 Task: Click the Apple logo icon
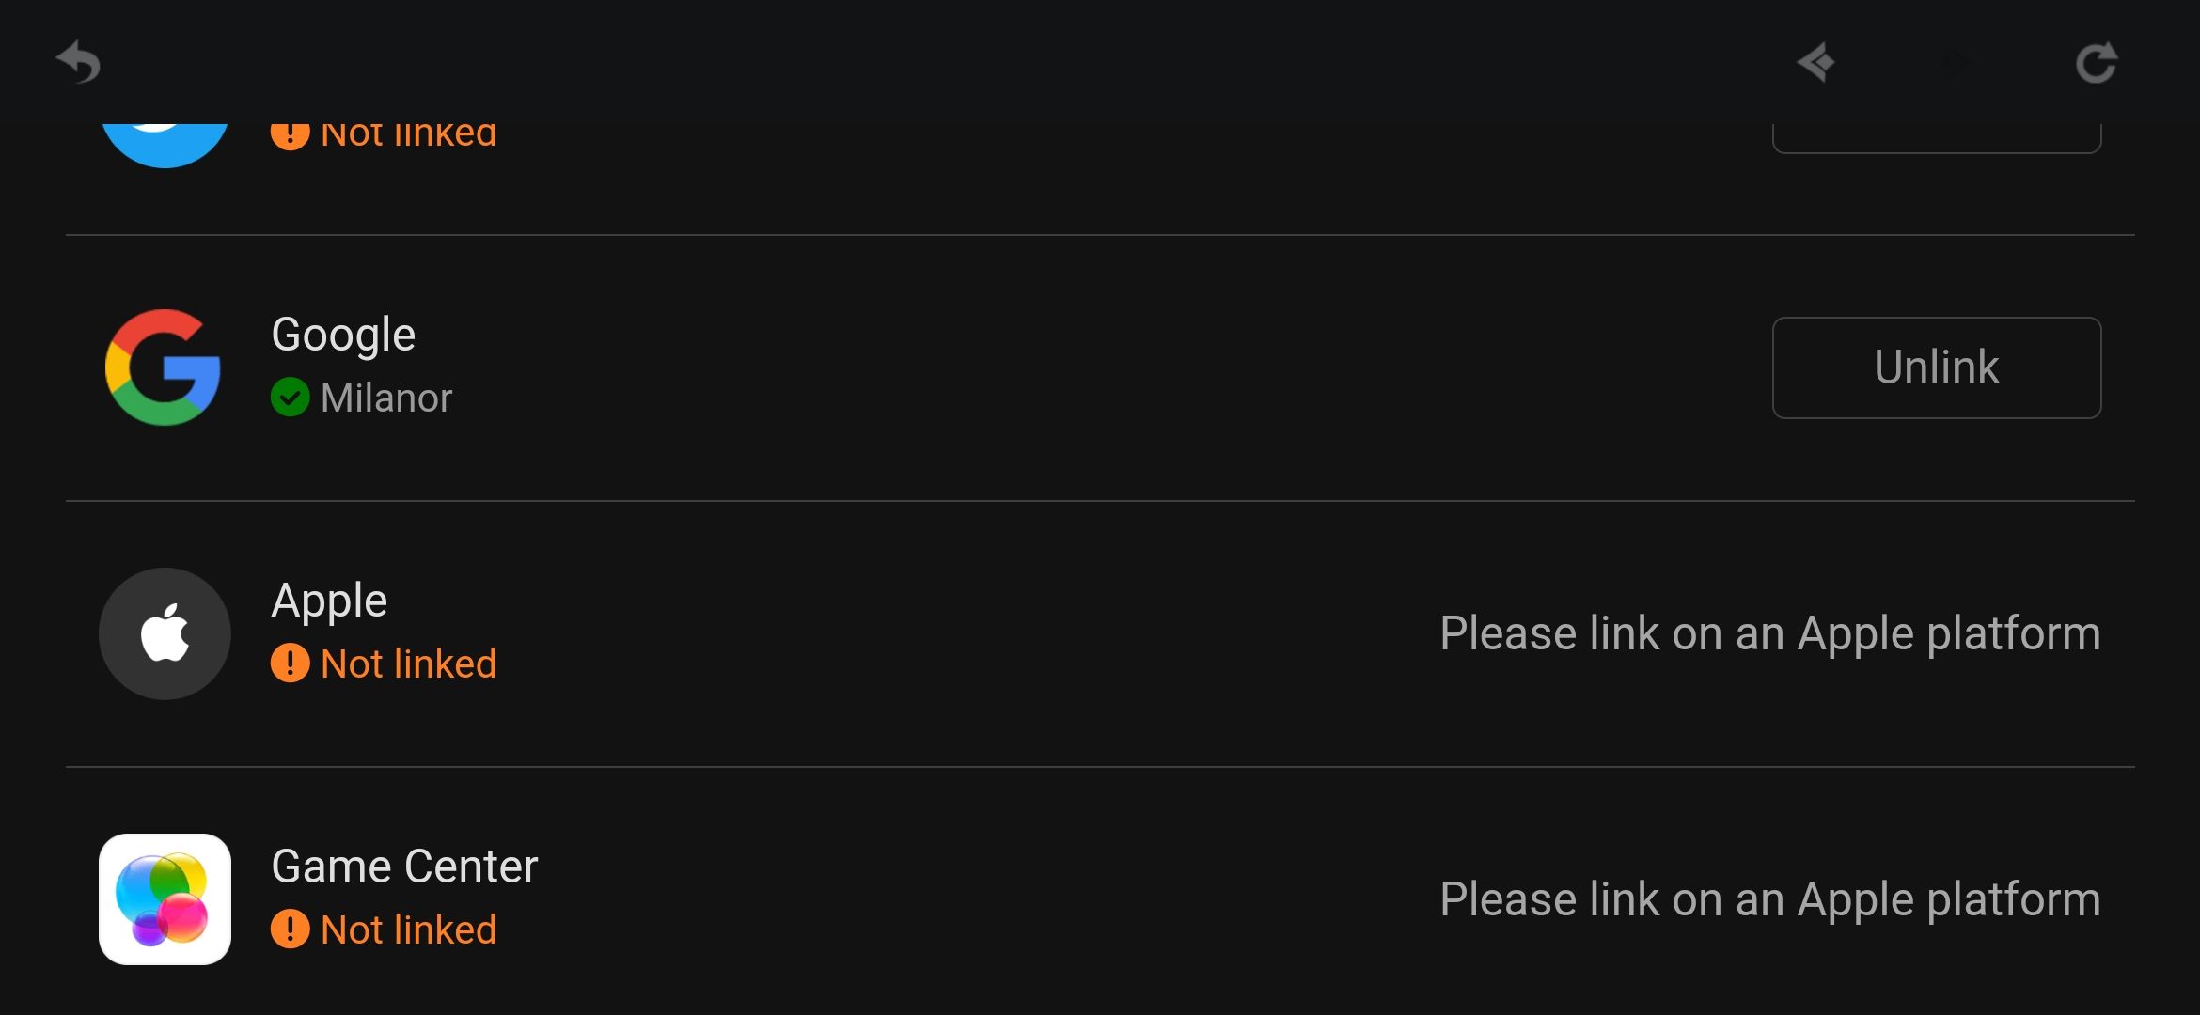click(165, 633)
